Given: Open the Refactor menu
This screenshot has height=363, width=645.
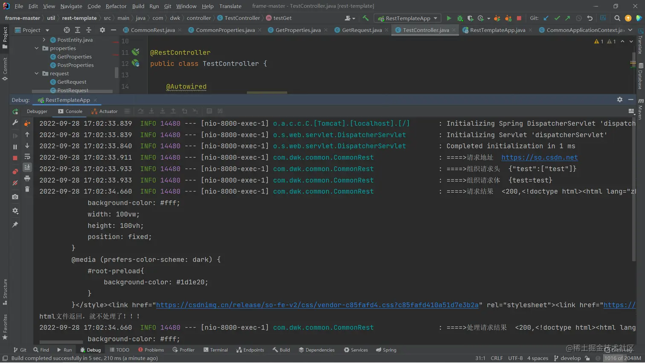Looking at the screenshot, I should [116, 6].
